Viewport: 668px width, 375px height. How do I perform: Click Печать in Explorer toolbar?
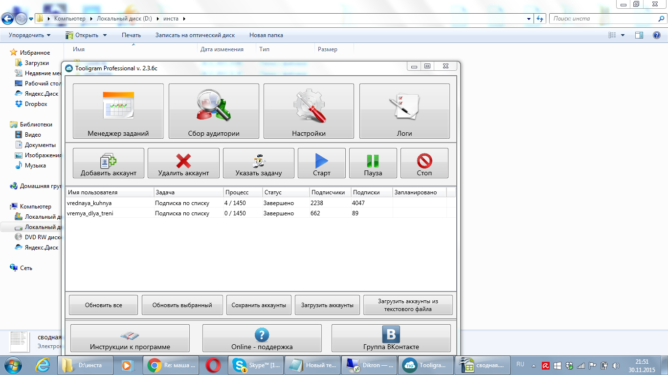(131, 35)
